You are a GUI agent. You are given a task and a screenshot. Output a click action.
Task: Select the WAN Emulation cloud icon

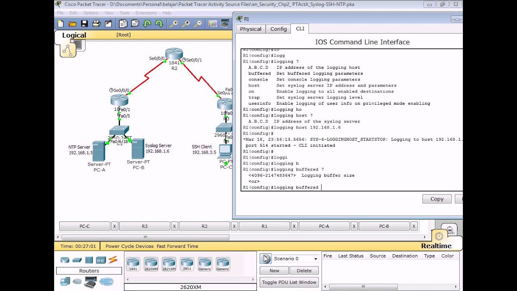pyautogui.click(x=77, y=281)
